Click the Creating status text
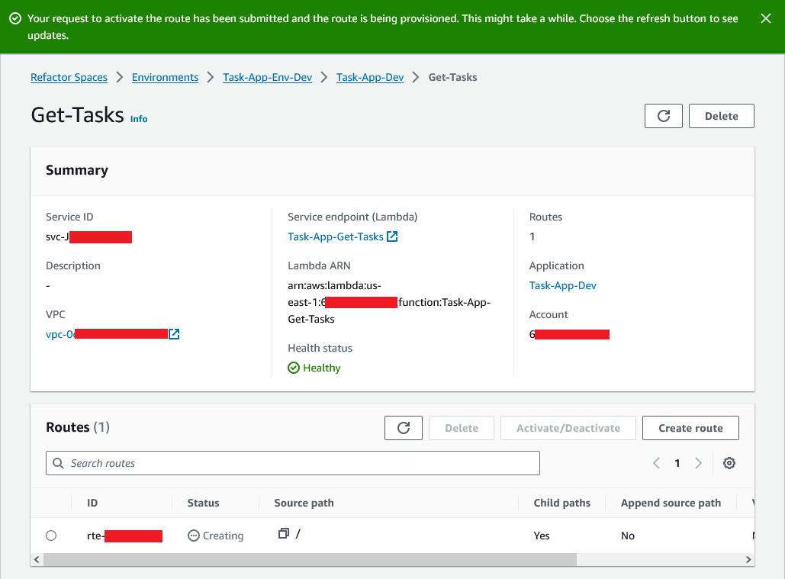 [223, 536]
